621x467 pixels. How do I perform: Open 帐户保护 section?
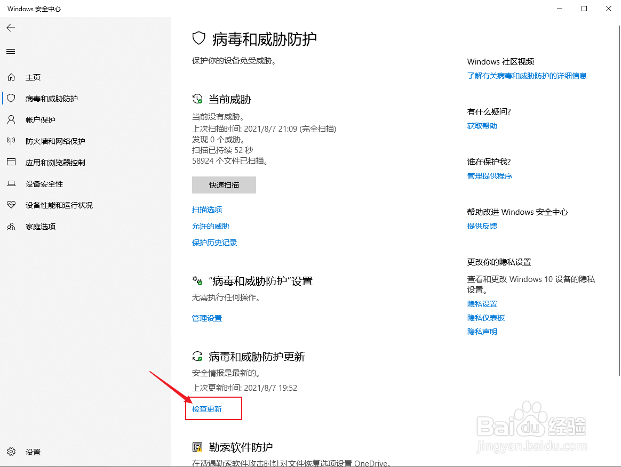pos(41,120)
